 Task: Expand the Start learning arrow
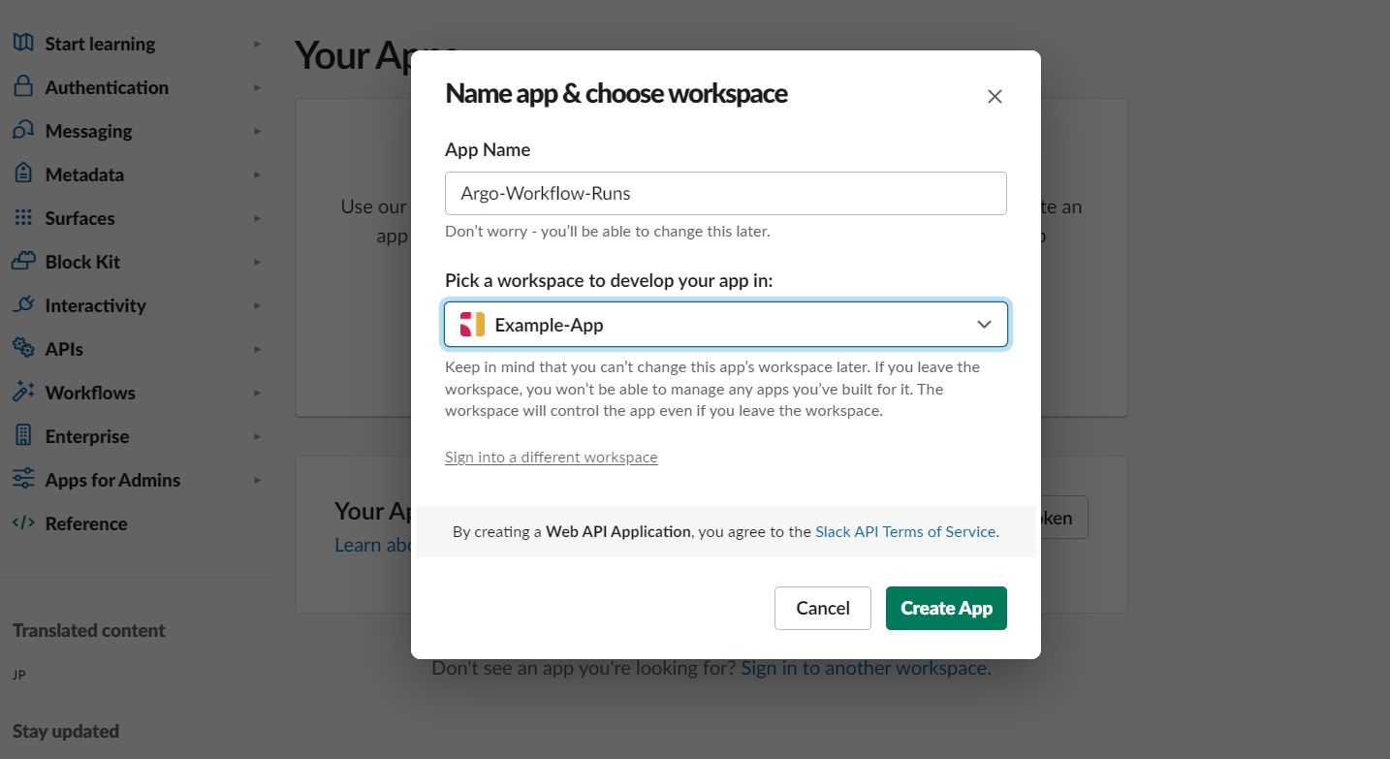[257, 44]
